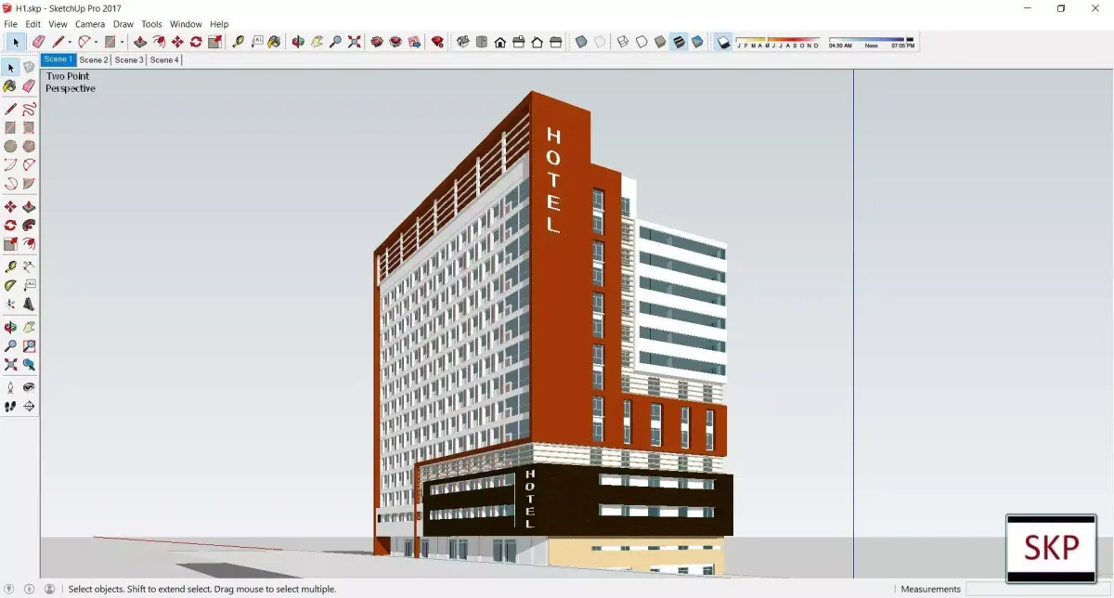Viewport: 1114px width, 598px height.
Task: Switch to Scene 3 tab
Action: (129, 59)
